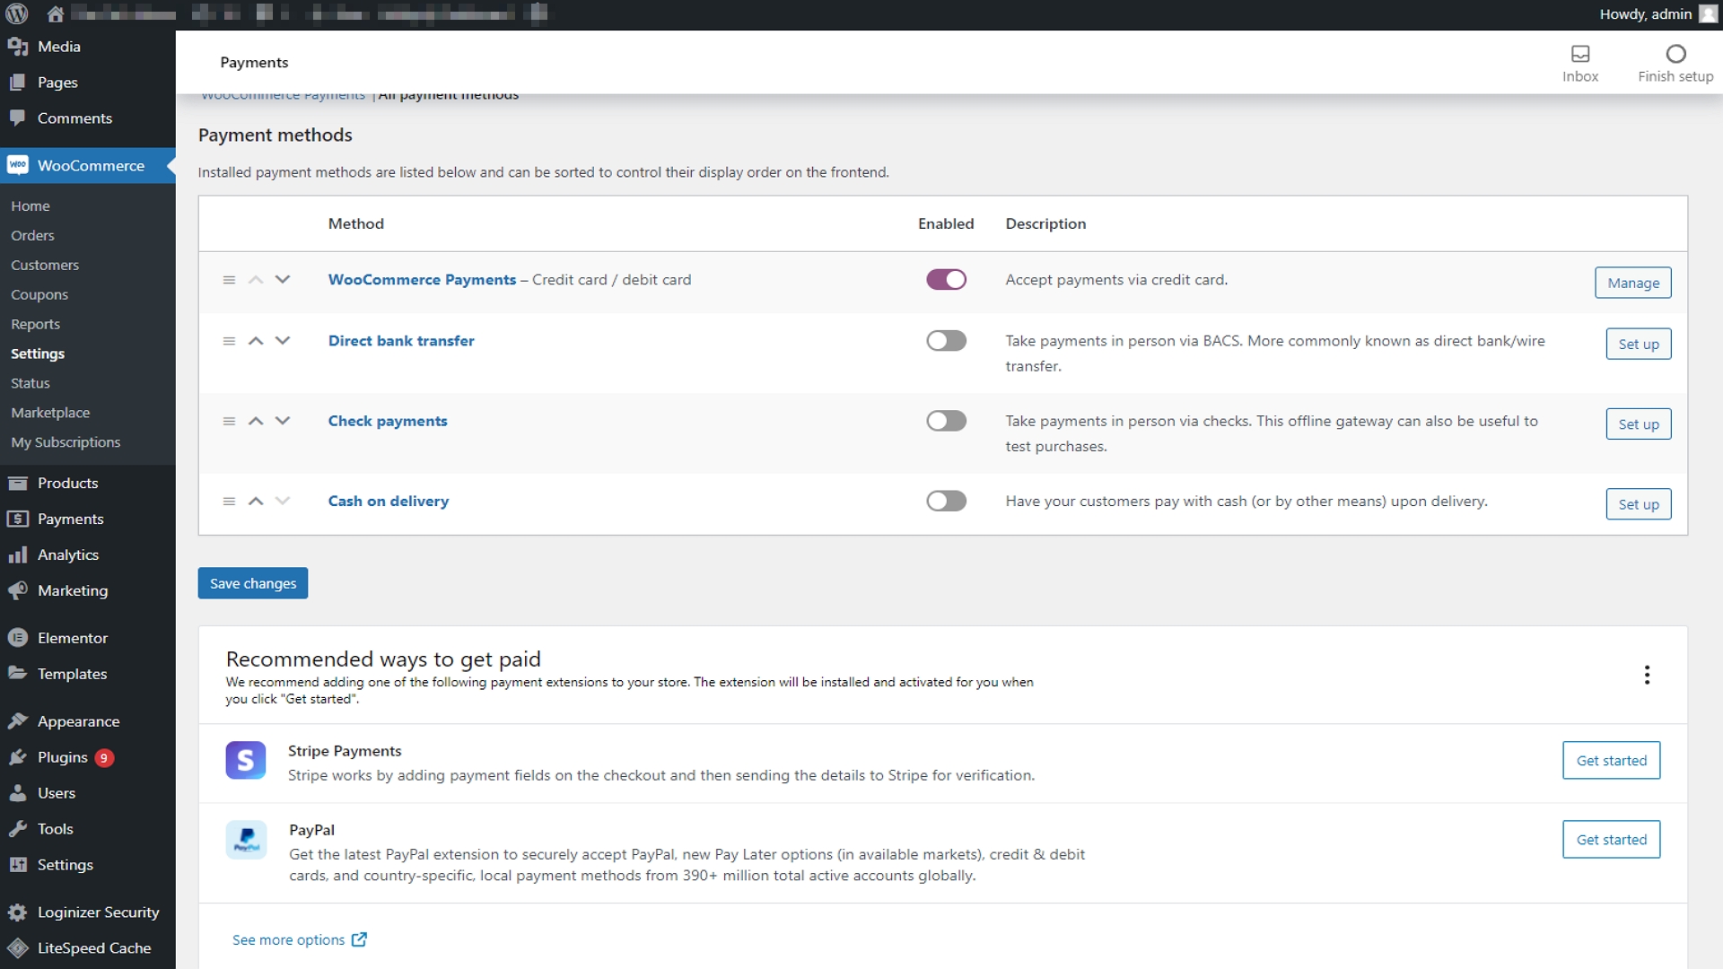
Task: Click See more options external link
Action: pyautogui.click(x=298, y=939)
